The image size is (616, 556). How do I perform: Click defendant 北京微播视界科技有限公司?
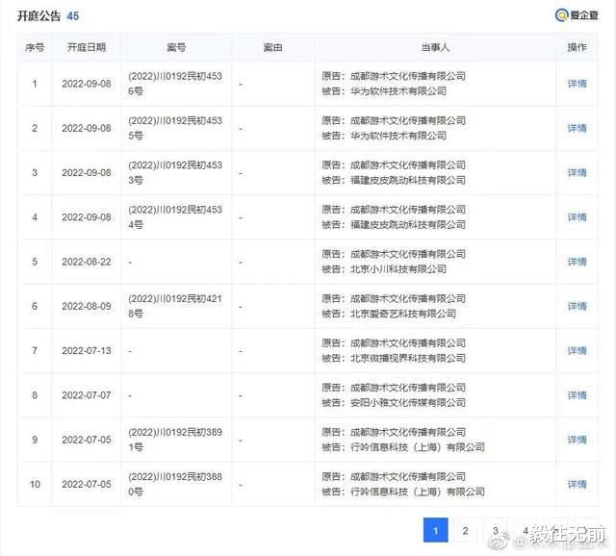(x=408, y=358)
